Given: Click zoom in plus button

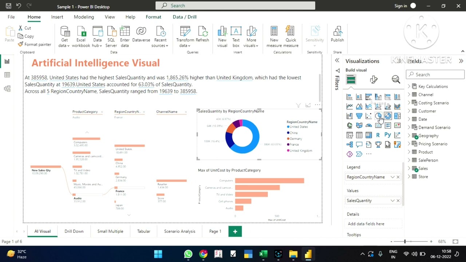Looking at the screenshot, I should [x=431, y=242].
